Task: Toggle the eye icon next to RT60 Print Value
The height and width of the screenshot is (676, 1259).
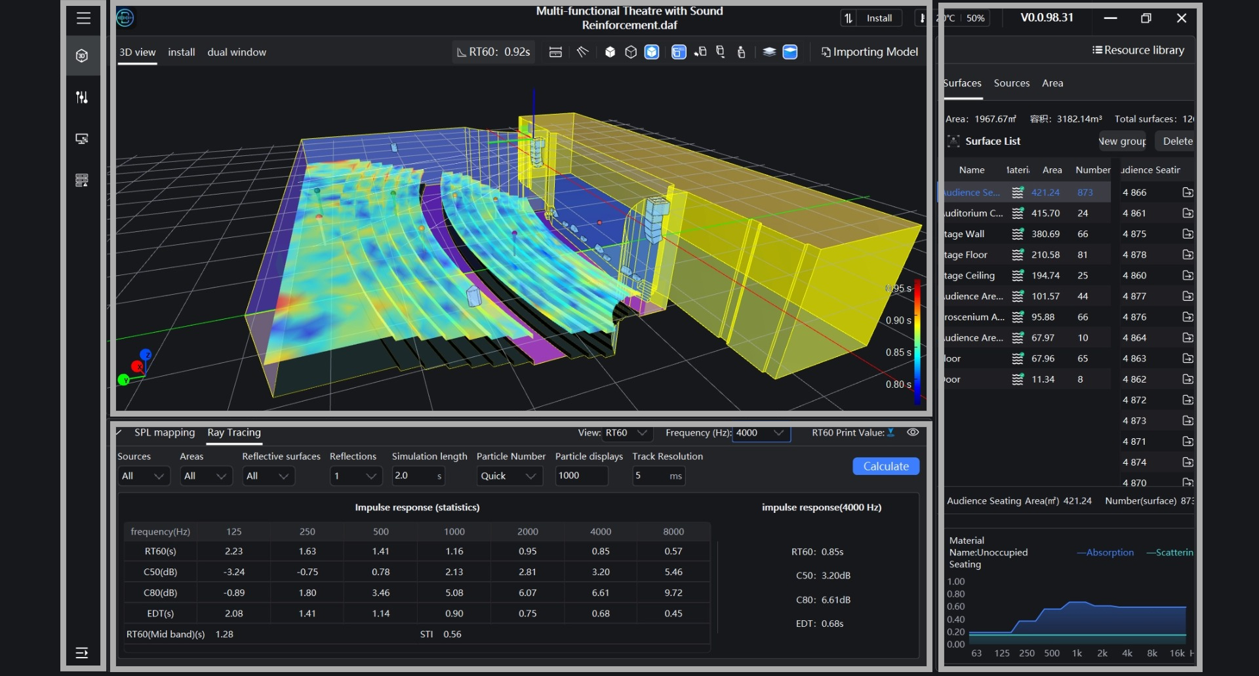Action: 913,432
